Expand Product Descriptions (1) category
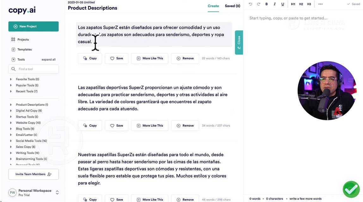This screenshot has width=363, height=202. [29, 105]
